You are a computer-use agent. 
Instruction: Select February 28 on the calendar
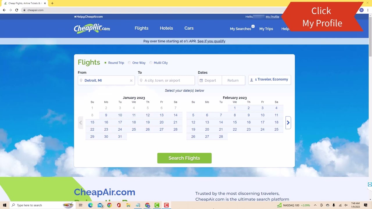click(x=221, y=136)
